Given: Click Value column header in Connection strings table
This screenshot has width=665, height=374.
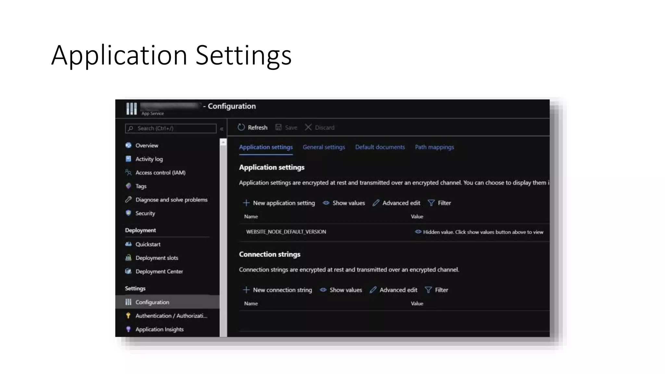Looking at the screenshot, I should pos(417,304).
